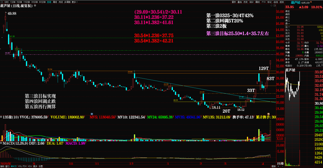323x168 pixels.
Task: Click the 统计 button
Action: click(252, 2)
